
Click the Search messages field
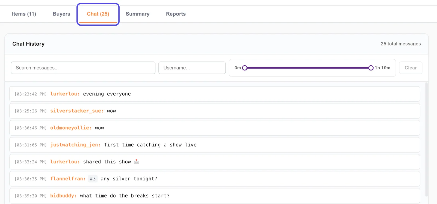click(83, 68)
